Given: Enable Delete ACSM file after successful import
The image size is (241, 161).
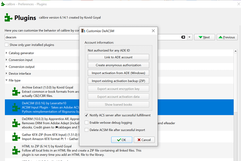Looking at the screenshot, I should [x=86, y=130].
